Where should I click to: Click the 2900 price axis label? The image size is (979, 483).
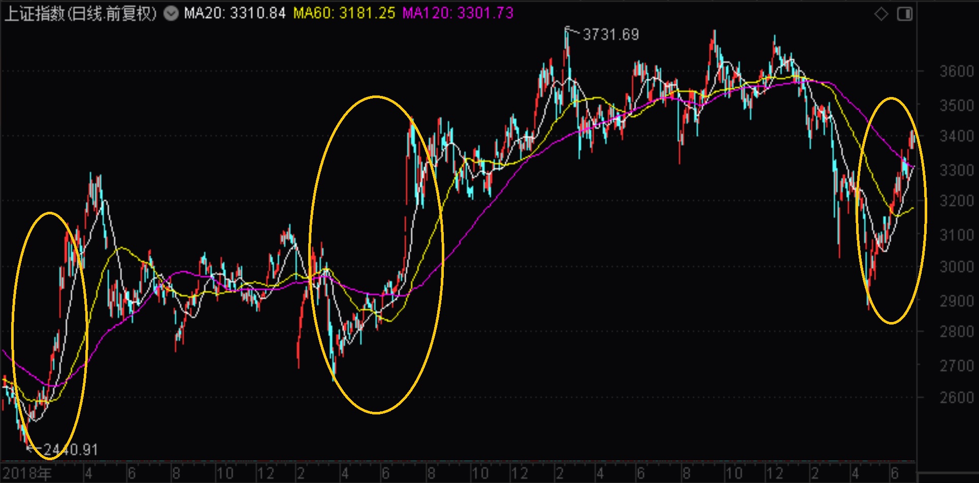click(957, 301)
